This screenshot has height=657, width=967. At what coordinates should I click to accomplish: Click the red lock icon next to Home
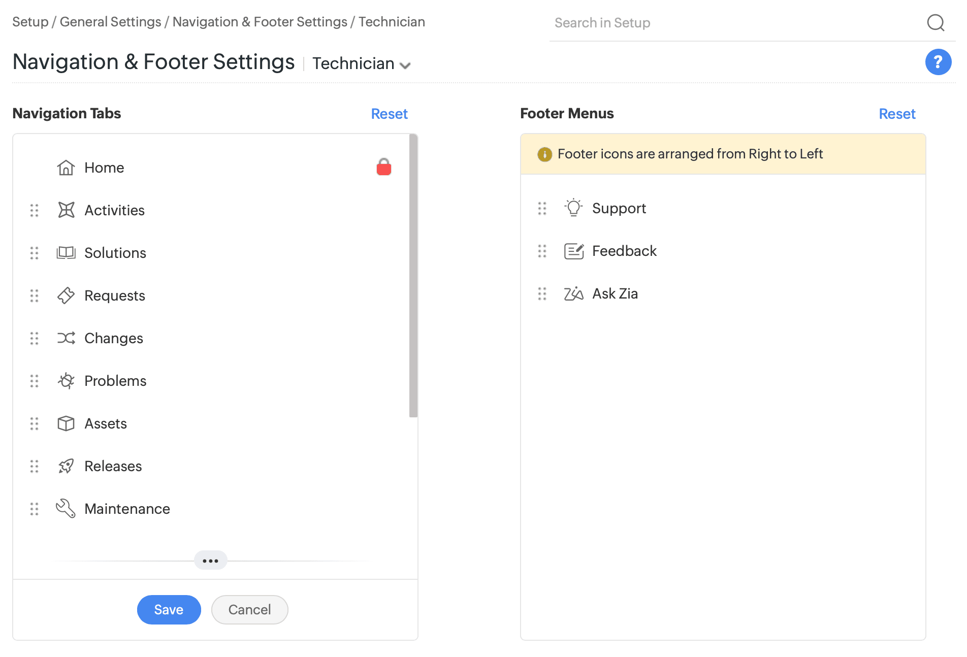pyautogui.click(x=384, y=166)
